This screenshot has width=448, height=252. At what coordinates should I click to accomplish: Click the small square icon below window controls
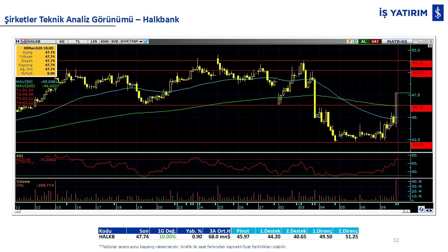click(430, 45)
